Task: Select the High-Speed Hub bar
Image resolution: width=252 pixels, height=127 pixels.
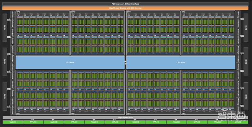Action: pyautogui.click(x=126, y=117)
